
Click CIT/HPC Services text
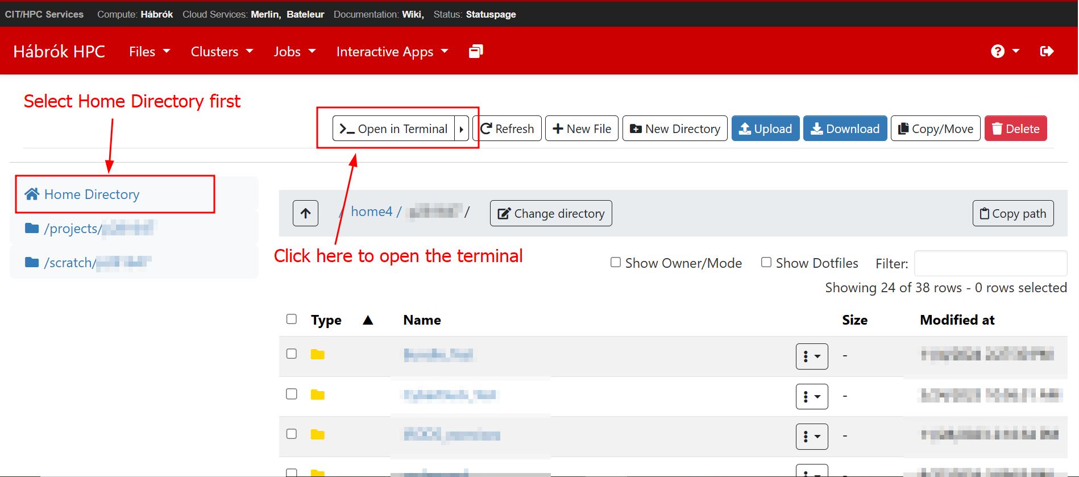[x=44, y=14]
